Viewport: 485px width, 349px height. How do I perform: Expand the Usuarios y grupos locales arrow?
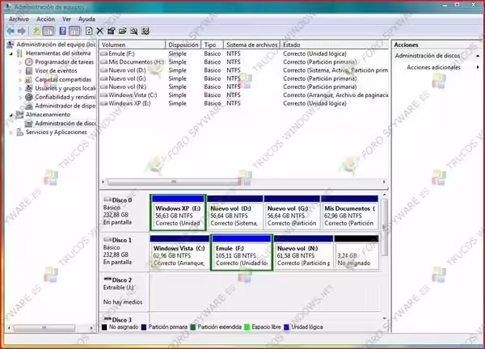20,88
